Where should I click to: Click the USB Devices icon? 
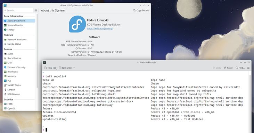coord(5,94)
